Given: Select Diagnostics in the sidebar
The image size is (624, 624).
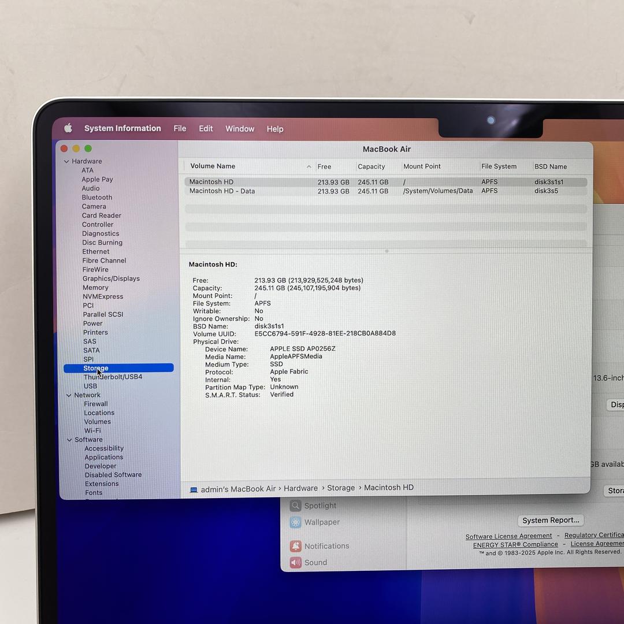Looking at the screenshot, I should coord(101,233).
